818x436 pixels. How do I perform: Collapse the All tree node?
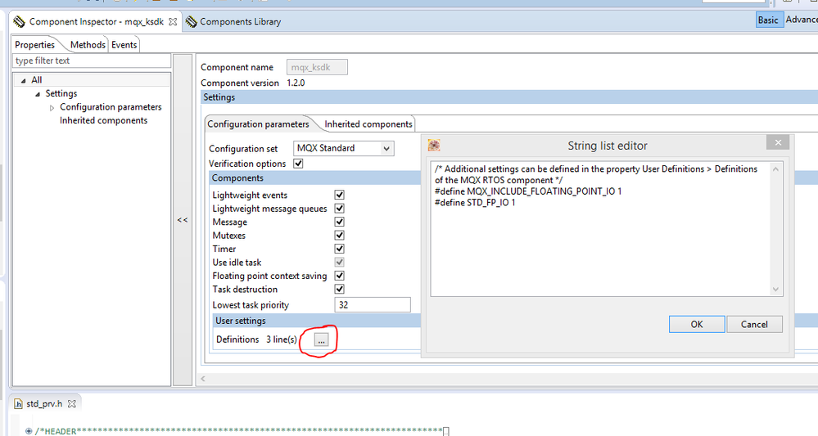coord(23,80)
